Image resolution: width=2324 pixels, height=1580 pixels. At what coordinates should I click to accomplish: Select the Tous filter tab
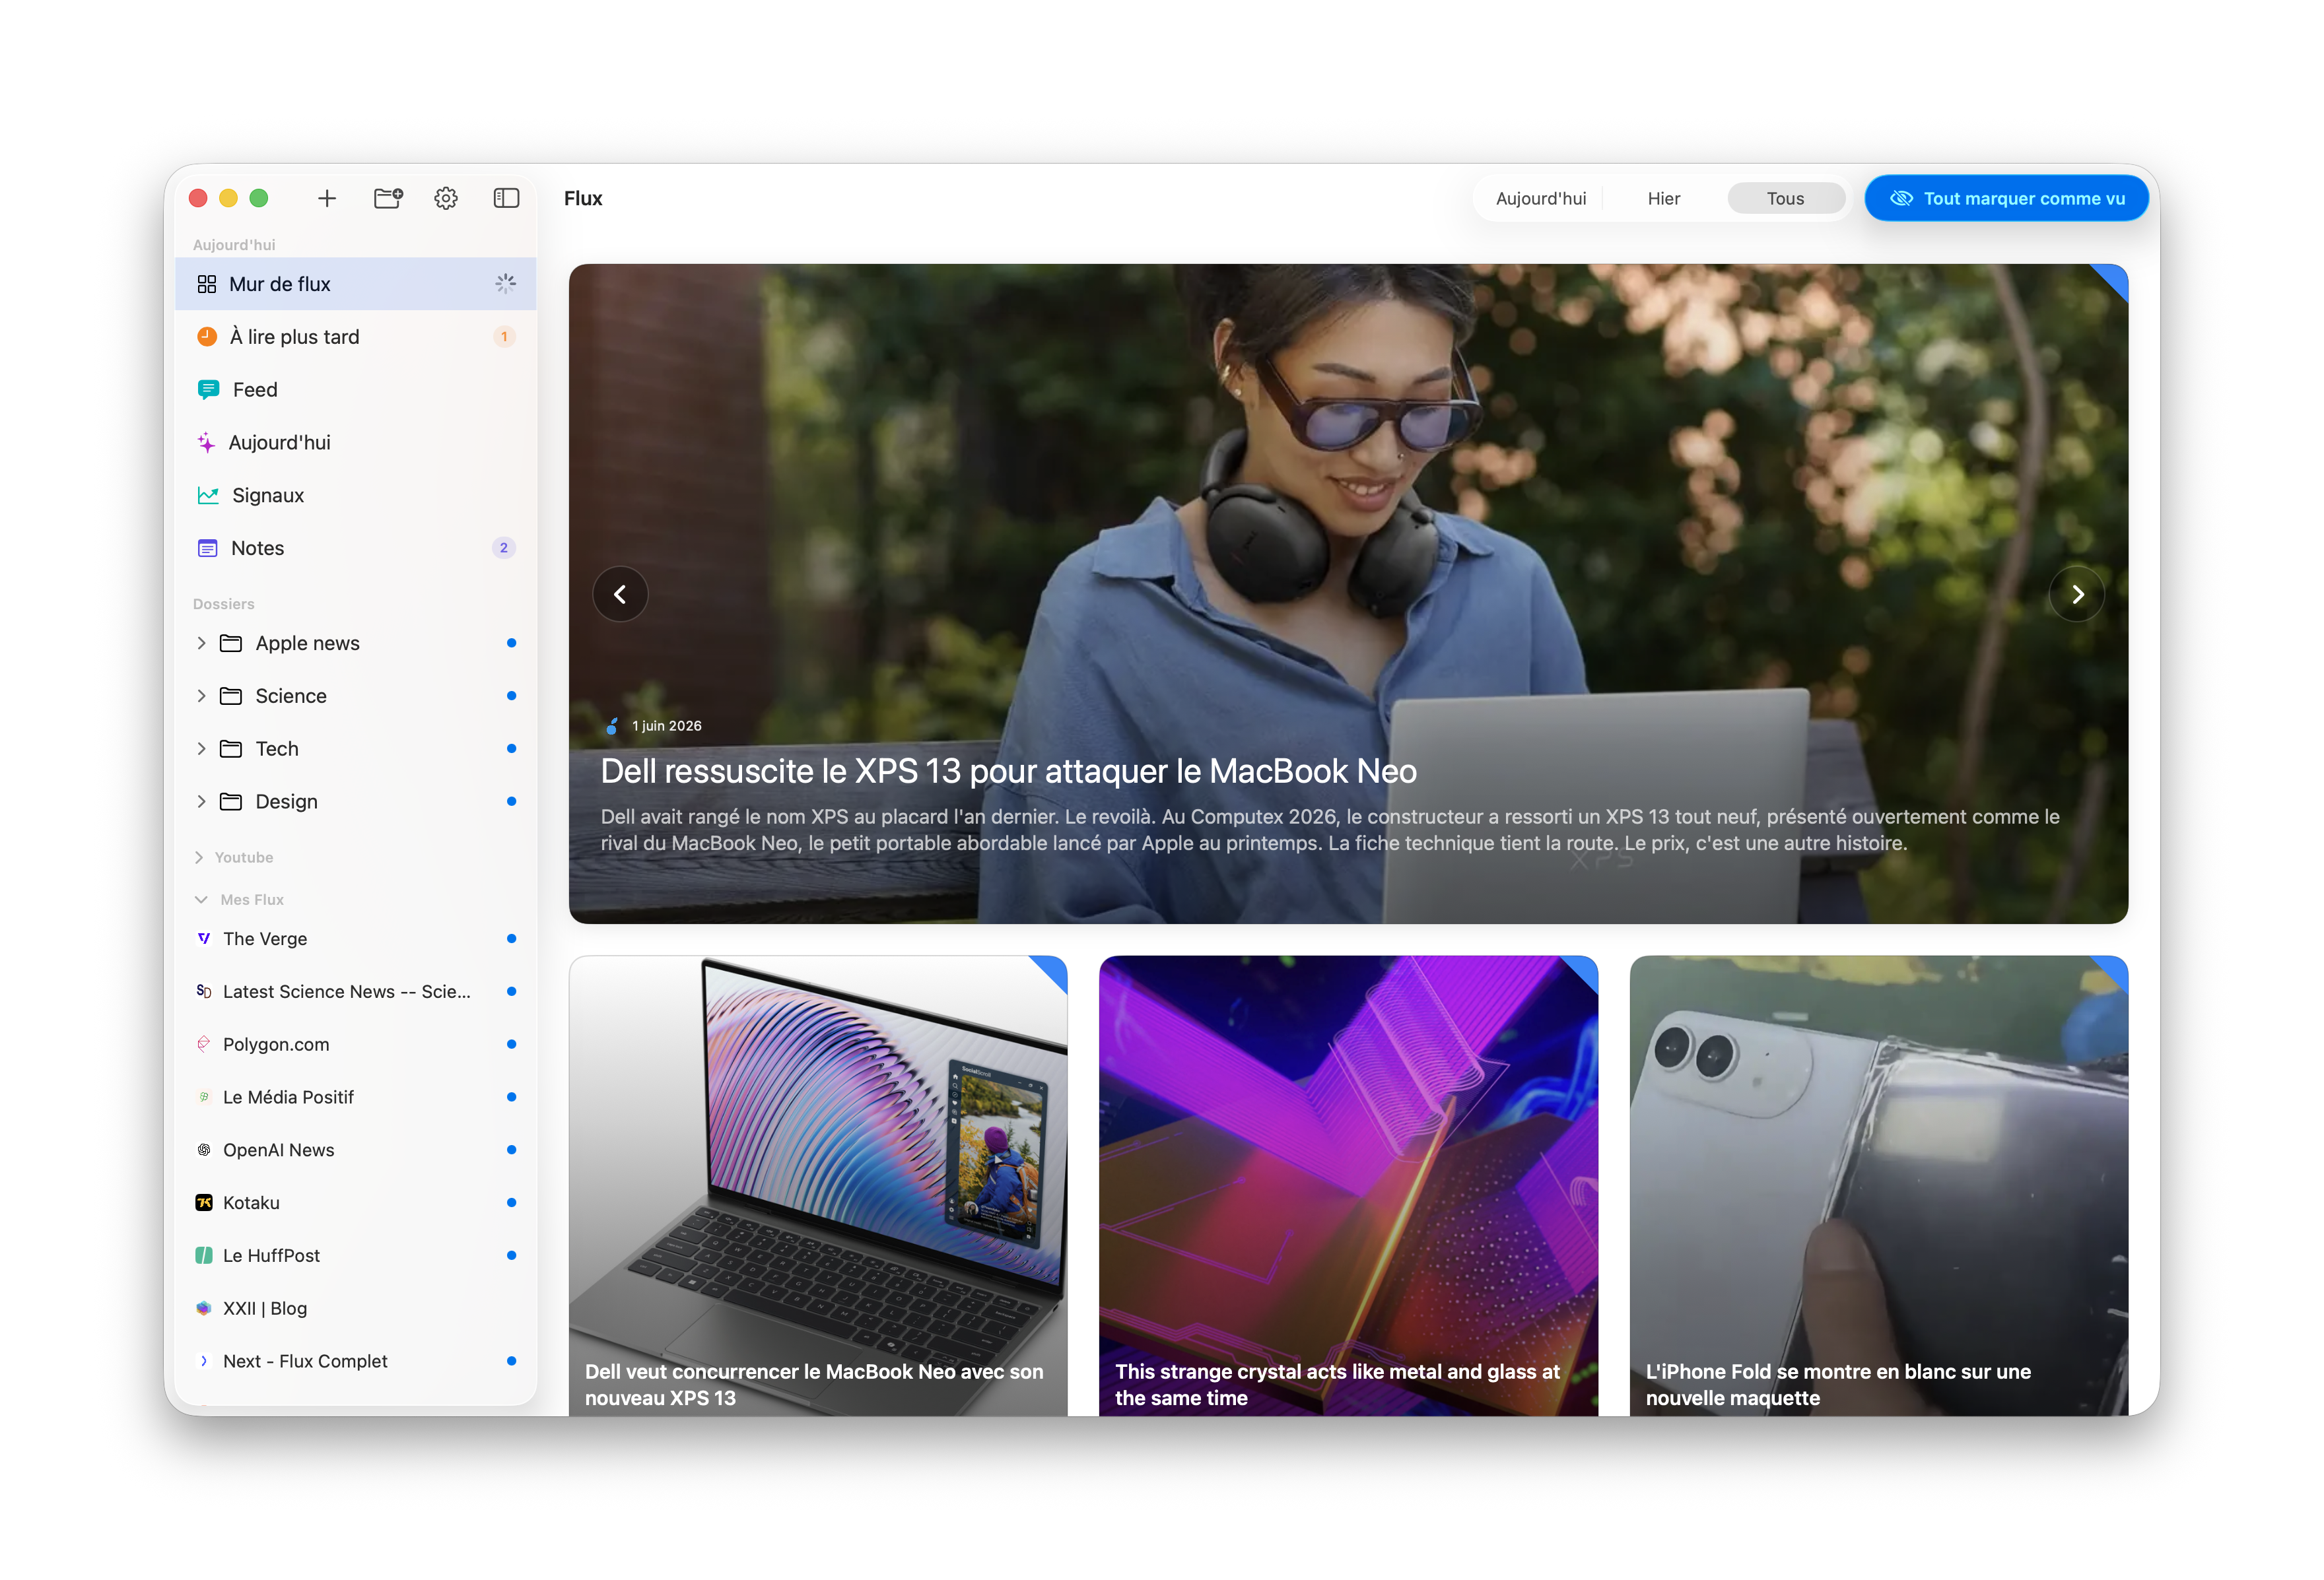coord(1785,199)
